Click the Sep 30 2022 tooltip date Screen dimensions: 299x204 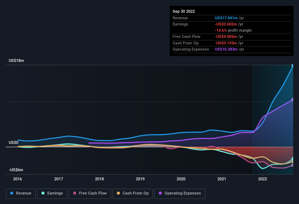coord(184,11)
